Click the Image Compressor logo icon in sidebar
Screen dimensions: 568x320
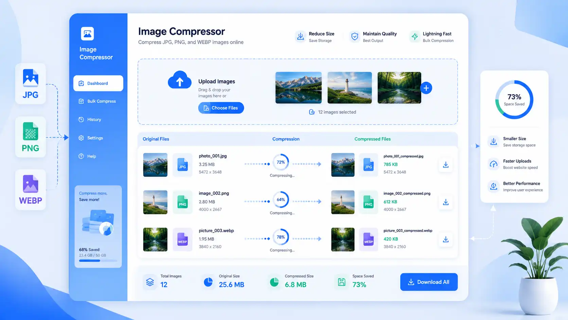[87, 34]
